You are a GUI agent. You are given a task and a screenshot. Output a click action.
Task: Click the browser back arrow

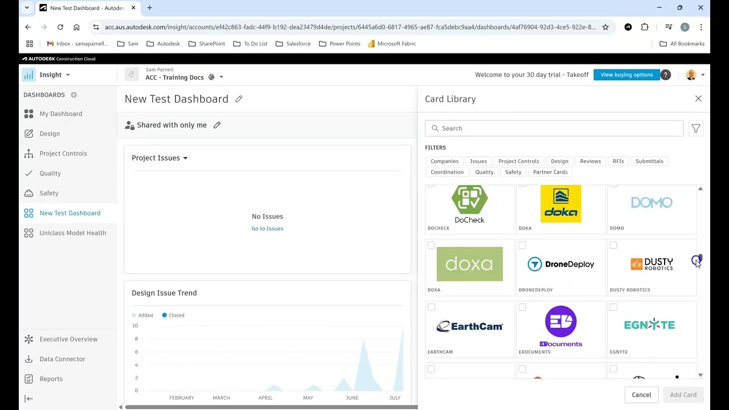(28, 27)
